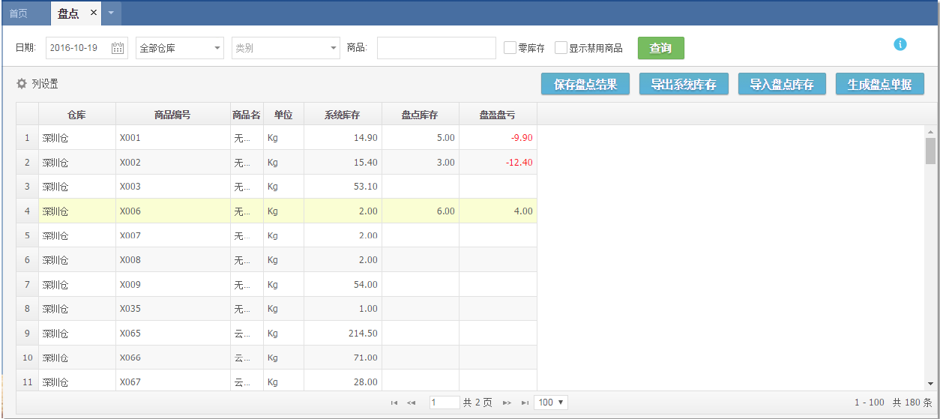Open the page size 100 dropdown

[551, 403]
